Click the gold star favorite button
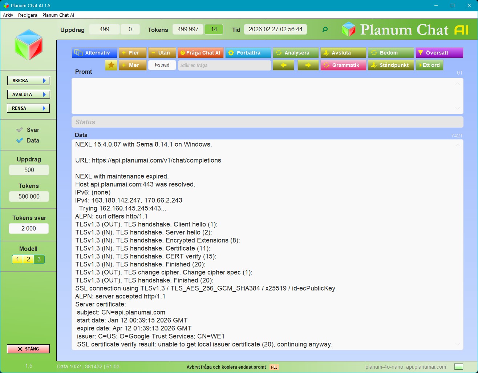The width and height of the screenshot is (478, 373). tap(111, 65)
